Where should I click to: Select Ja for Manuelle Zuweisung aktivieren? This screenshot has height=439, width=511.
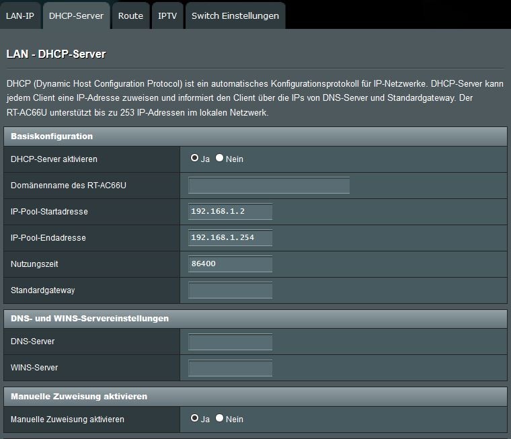tap(194, 418)
